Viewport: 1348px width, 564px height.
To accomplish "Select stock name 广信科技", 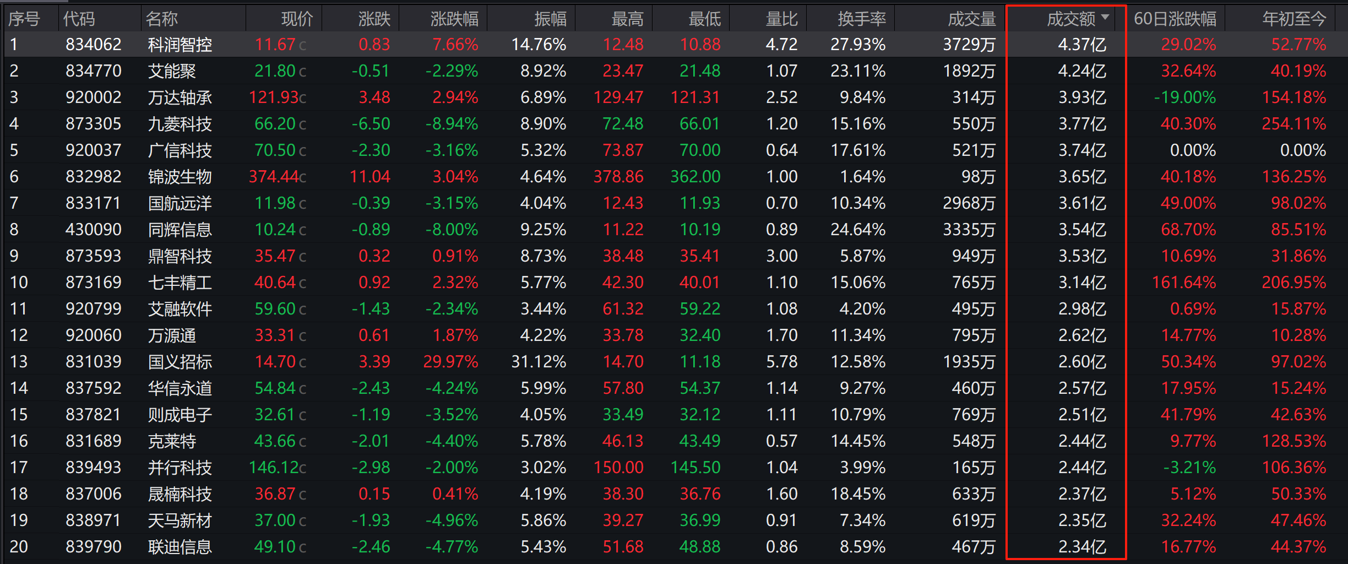I will click(x=180, y=150).
